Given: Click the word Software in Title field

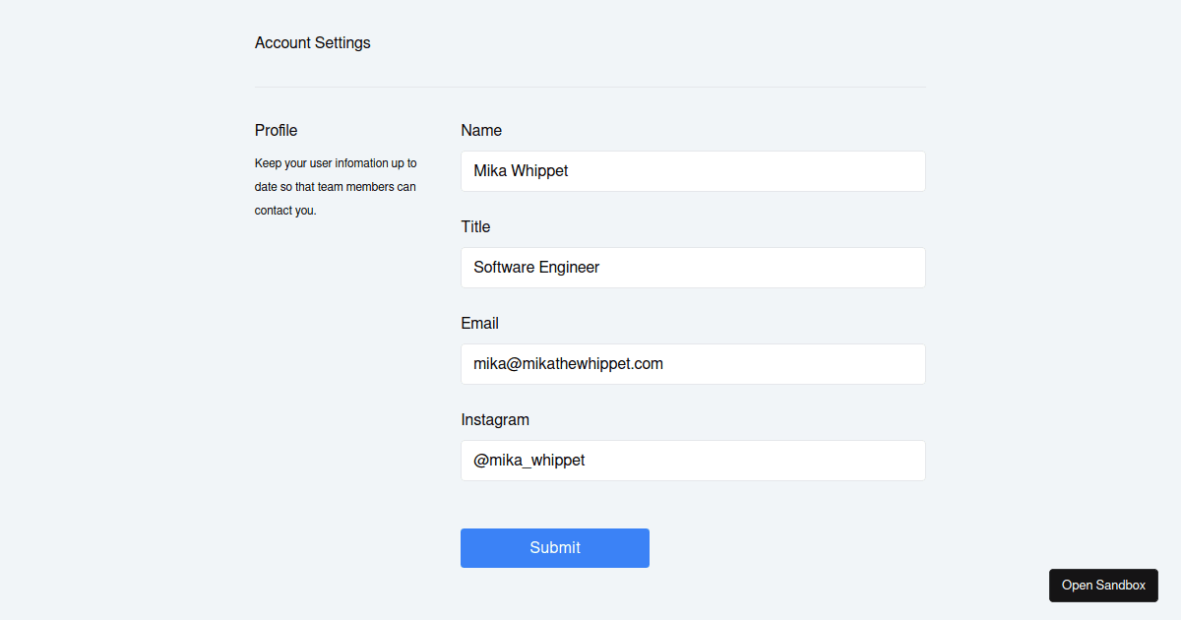Looking at the screenshot, I should (x=504, y=268).
